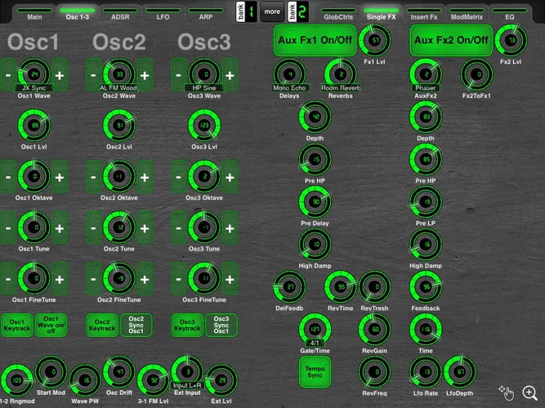Click the pan hand icon
545x408 pixels.
click(507, 392)
